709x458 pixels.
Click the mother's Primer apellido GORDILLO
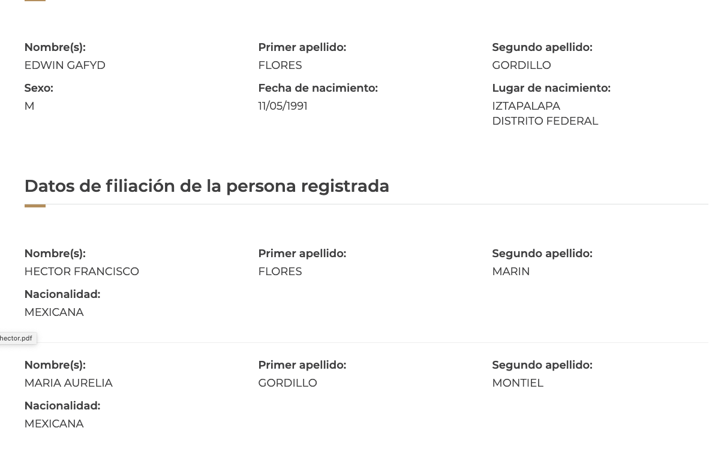coord(287,383)
